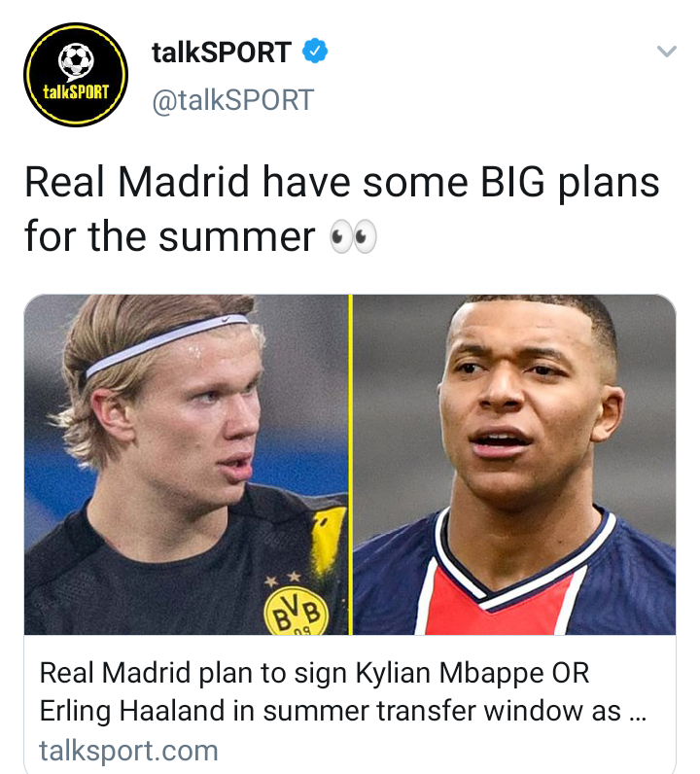Click the tweet text about BIG plans
Screen dimensions: 700x774
pos(341,209)
